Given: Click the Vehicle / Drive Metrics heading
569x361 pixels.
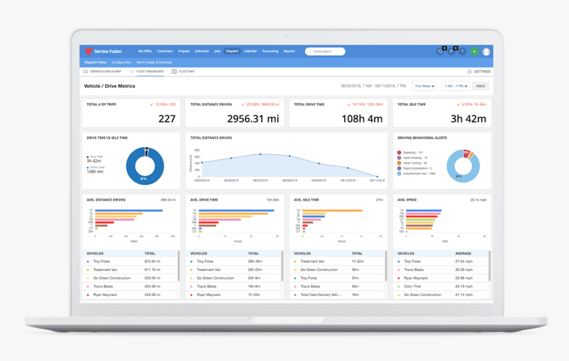Looking at the screenshot, I should pyautogui.click(x=110, y=86).
